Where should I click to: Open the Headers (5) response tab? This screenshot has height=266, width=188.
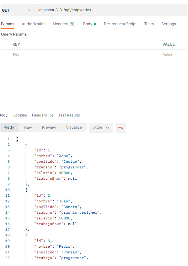pos(42,115)
